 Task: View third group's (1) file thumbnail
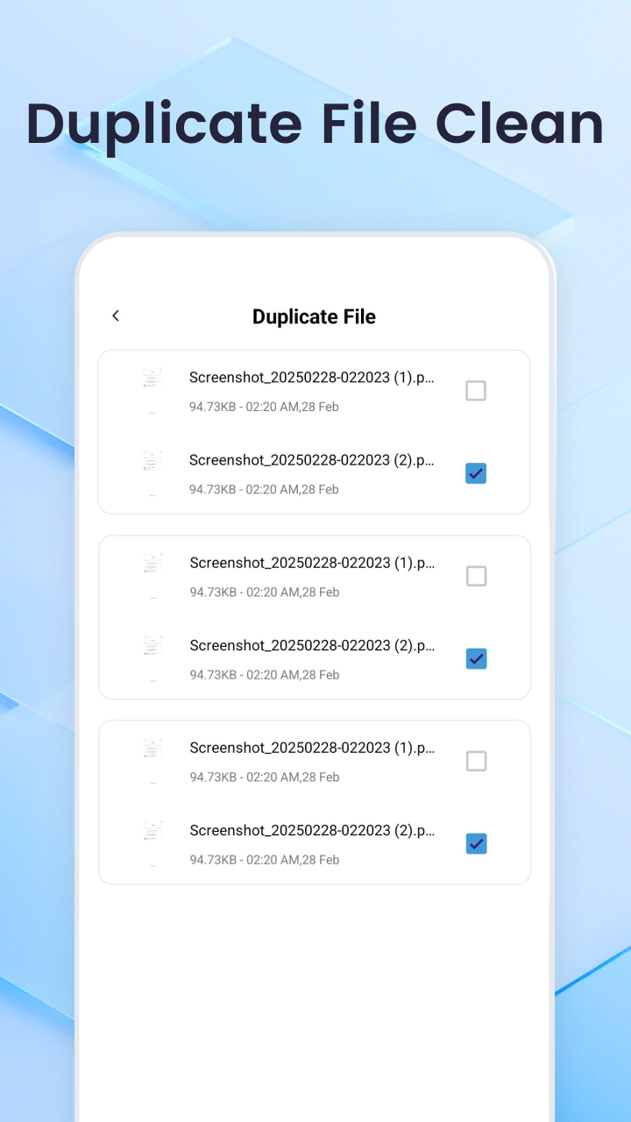[152, 761]
